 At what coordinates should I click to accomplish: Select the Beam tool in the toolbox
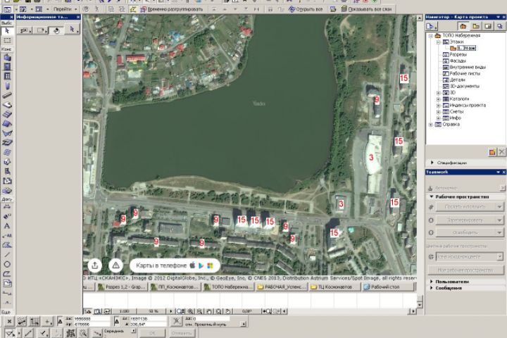point(7,96)
